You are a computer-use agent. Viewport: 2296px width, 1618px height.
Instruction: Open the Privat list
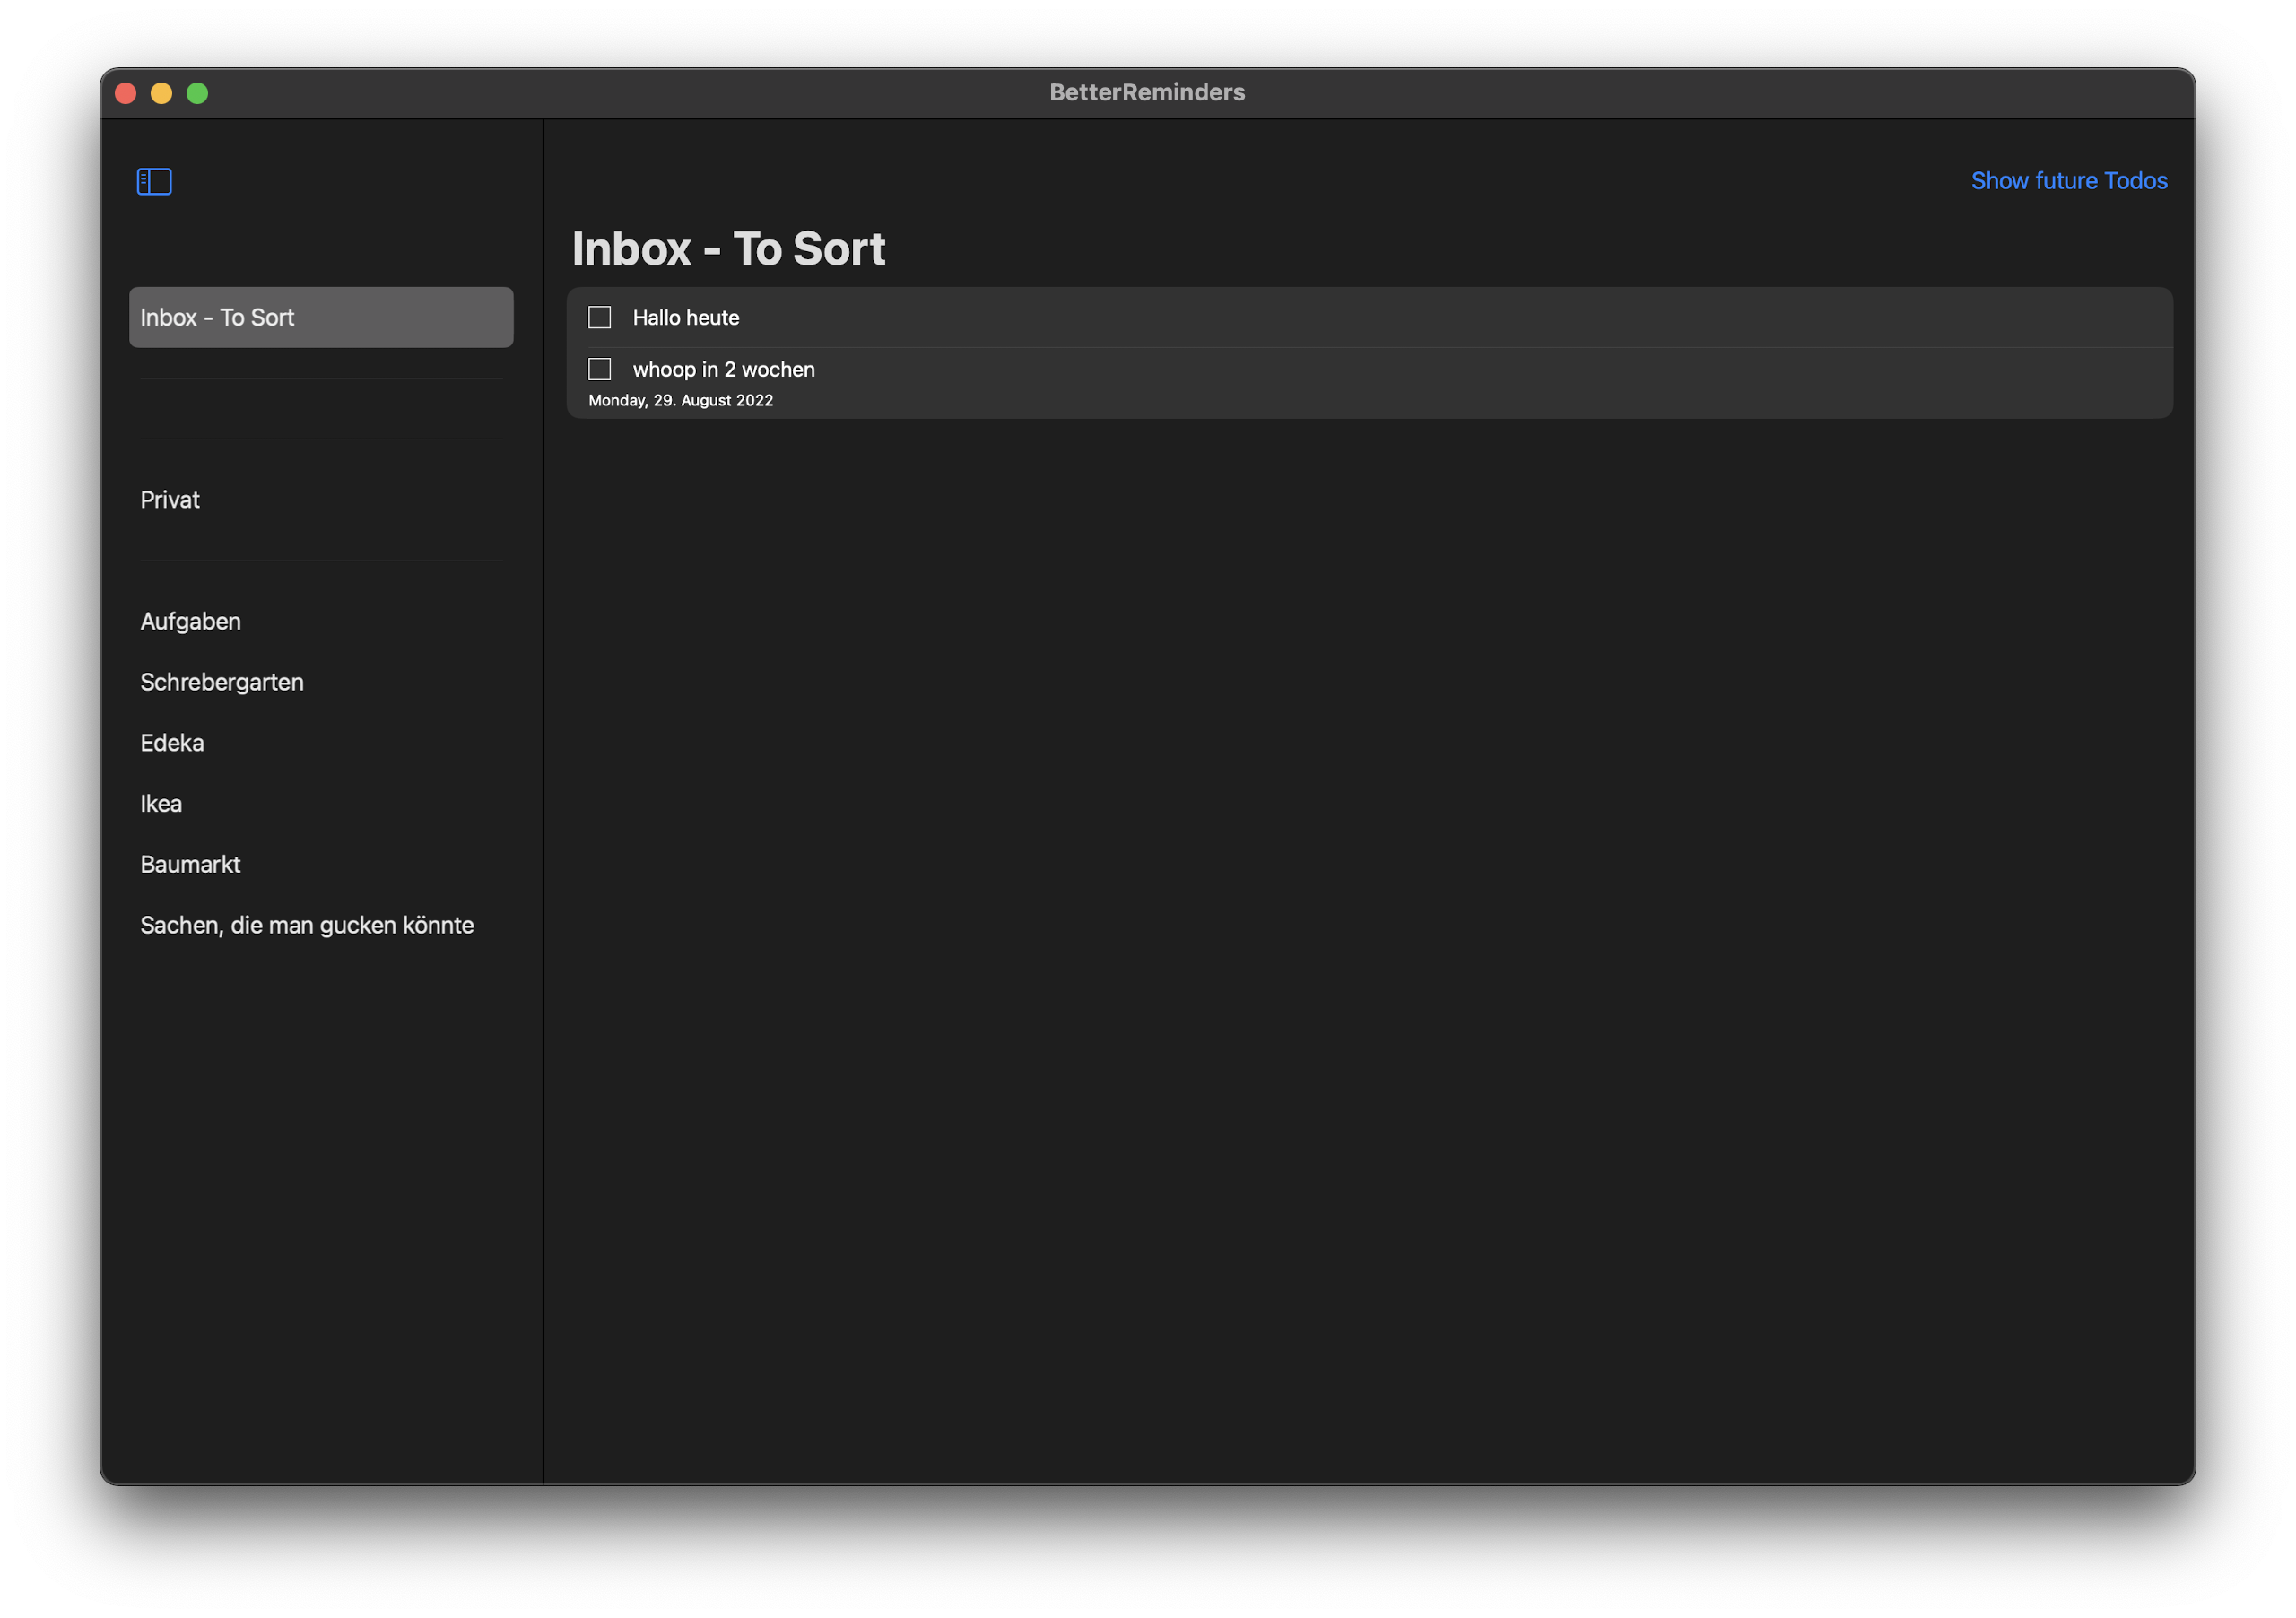(x=170, y=500)
